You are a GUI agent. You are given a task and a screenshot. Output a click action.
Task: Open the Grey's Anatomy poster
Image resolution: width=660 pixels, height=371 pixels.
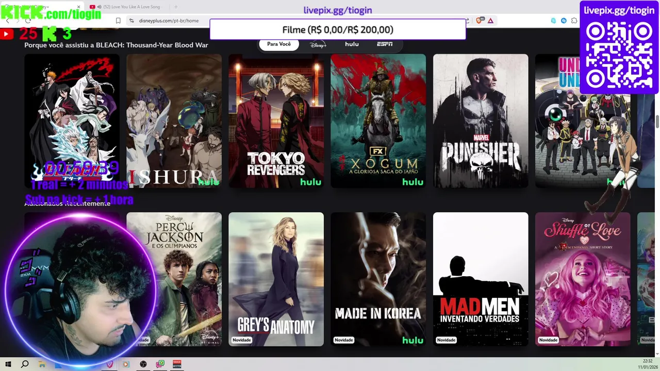[x=276, y=279]
